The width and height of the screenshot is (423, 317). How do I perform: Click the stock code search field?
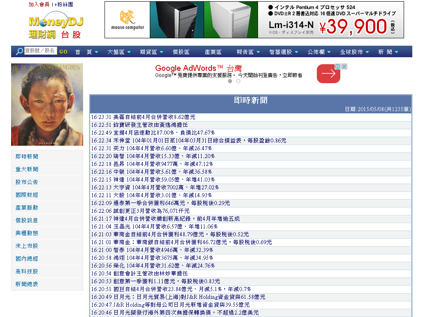click(40, 51)
